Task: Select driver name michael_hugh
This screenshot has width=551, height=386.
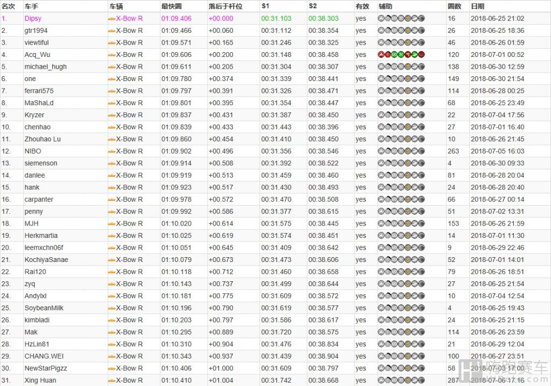Action: 45,67
